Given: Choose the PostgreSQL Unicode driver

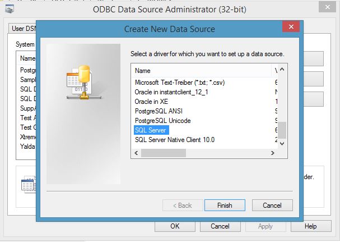Looking at the screenshot, I should (162, 121).
